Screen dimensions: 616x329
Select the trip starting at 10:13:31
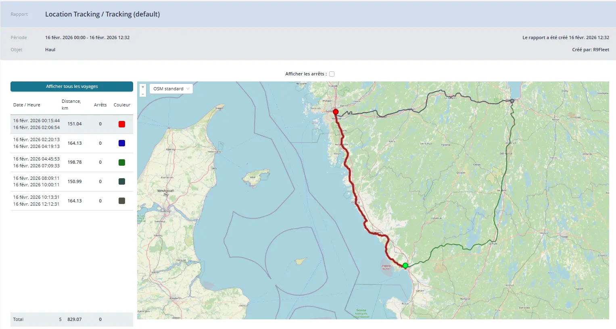pyautogui.click(x=36, y=201)
